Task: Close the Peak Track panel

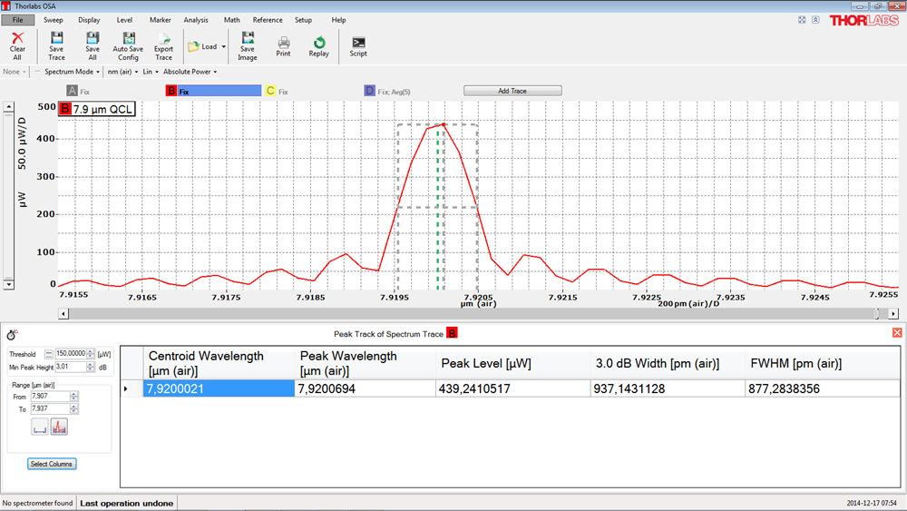Action: 897,333
